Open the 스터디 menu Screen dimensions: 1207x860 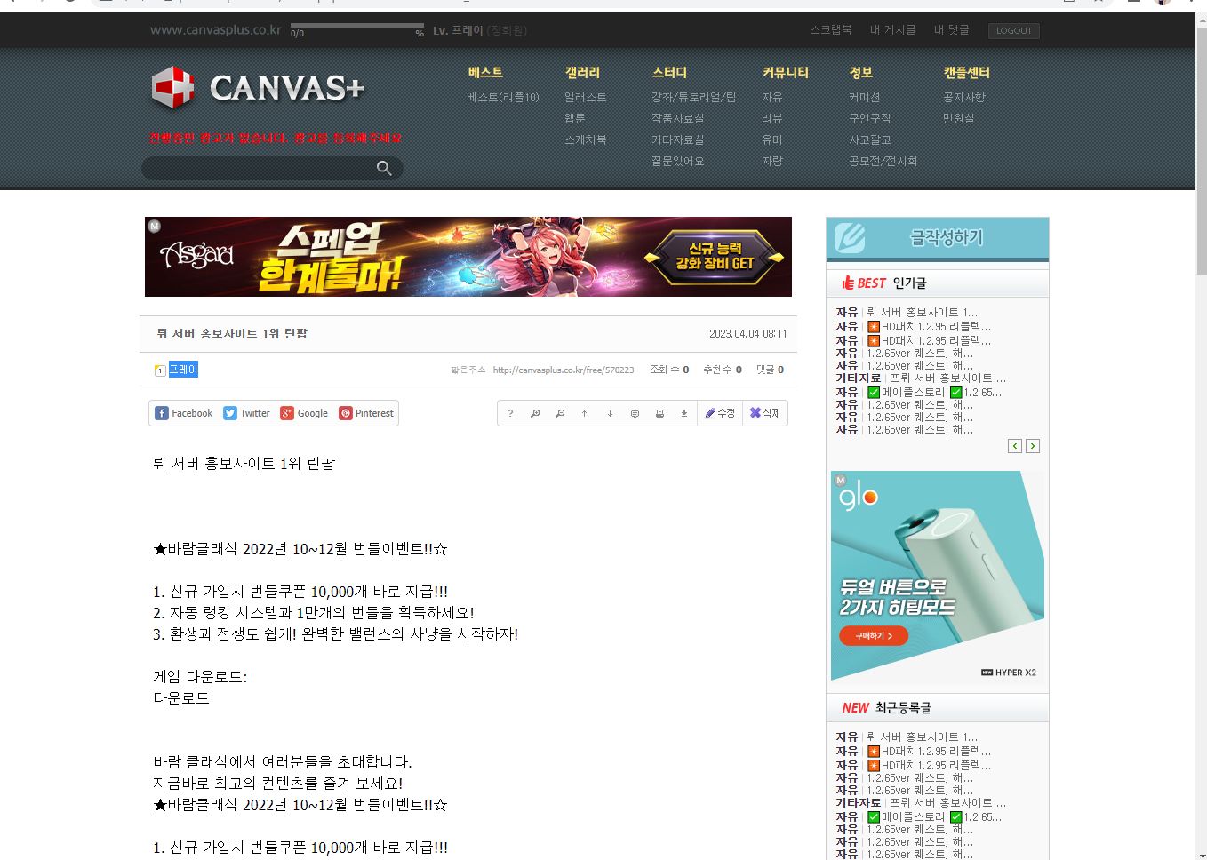(669, 73)
